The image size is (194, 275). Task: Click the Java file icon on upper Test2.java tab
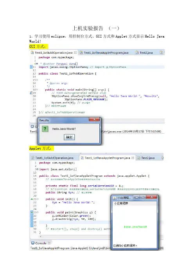tap(137, 52)
